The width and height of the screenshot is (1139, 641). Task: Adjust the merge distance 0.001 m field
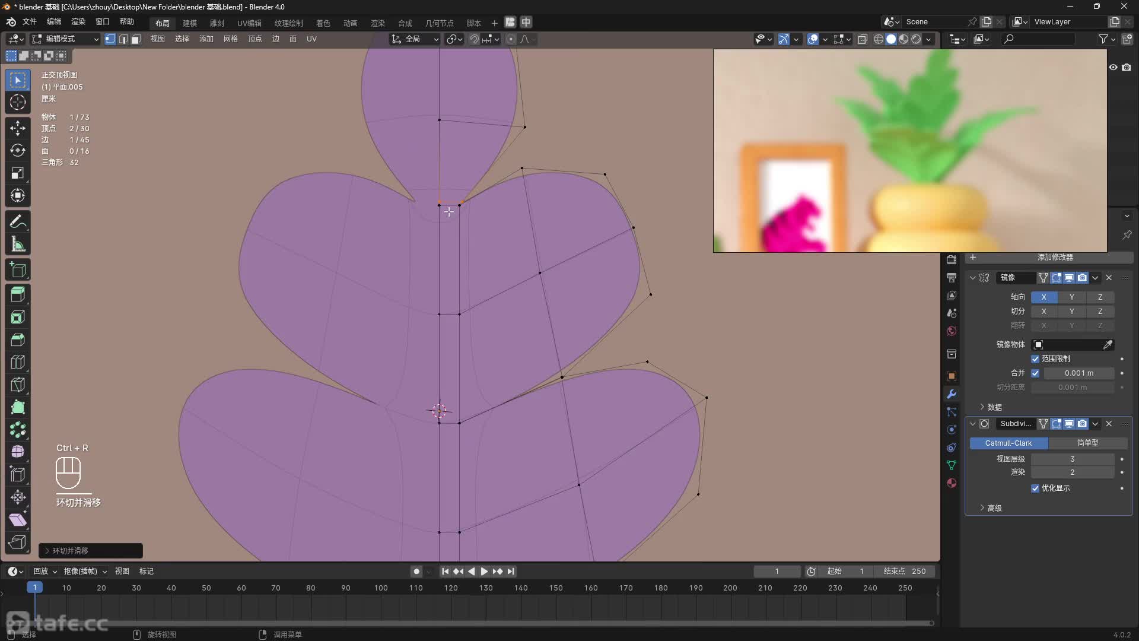1078,373
